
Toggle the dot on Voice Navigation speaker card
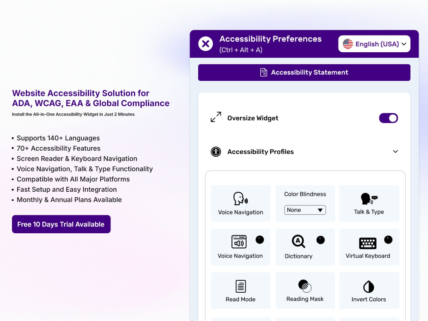[260, 240]
